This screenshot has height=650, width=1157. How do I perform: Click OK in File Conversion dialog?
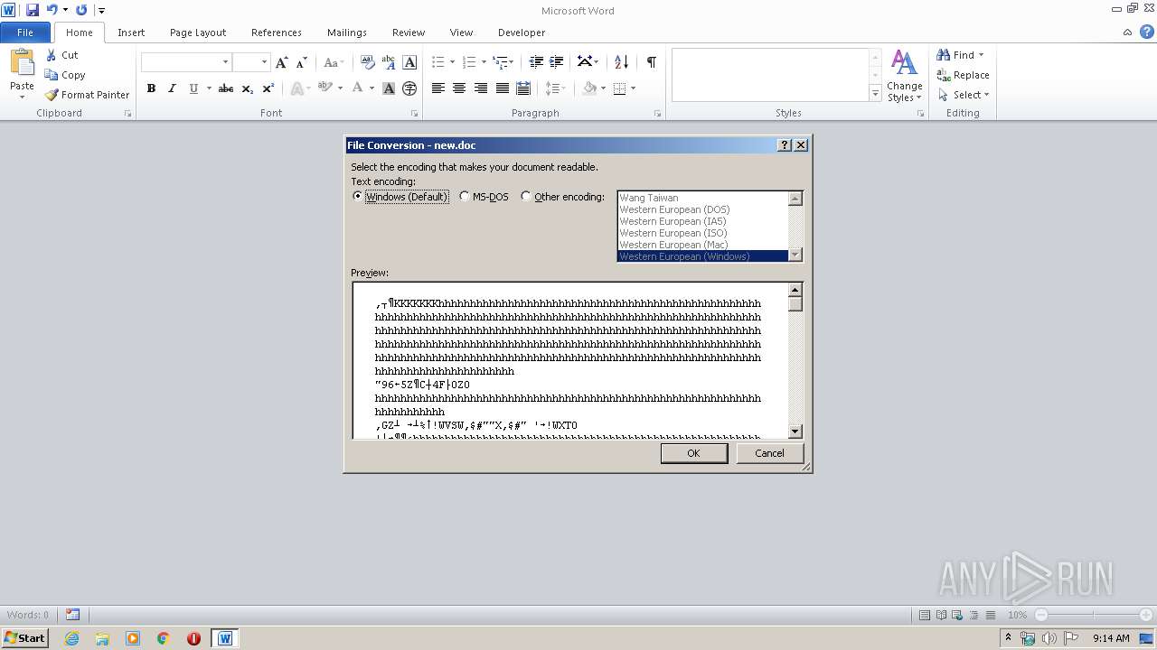click(693, 453)
